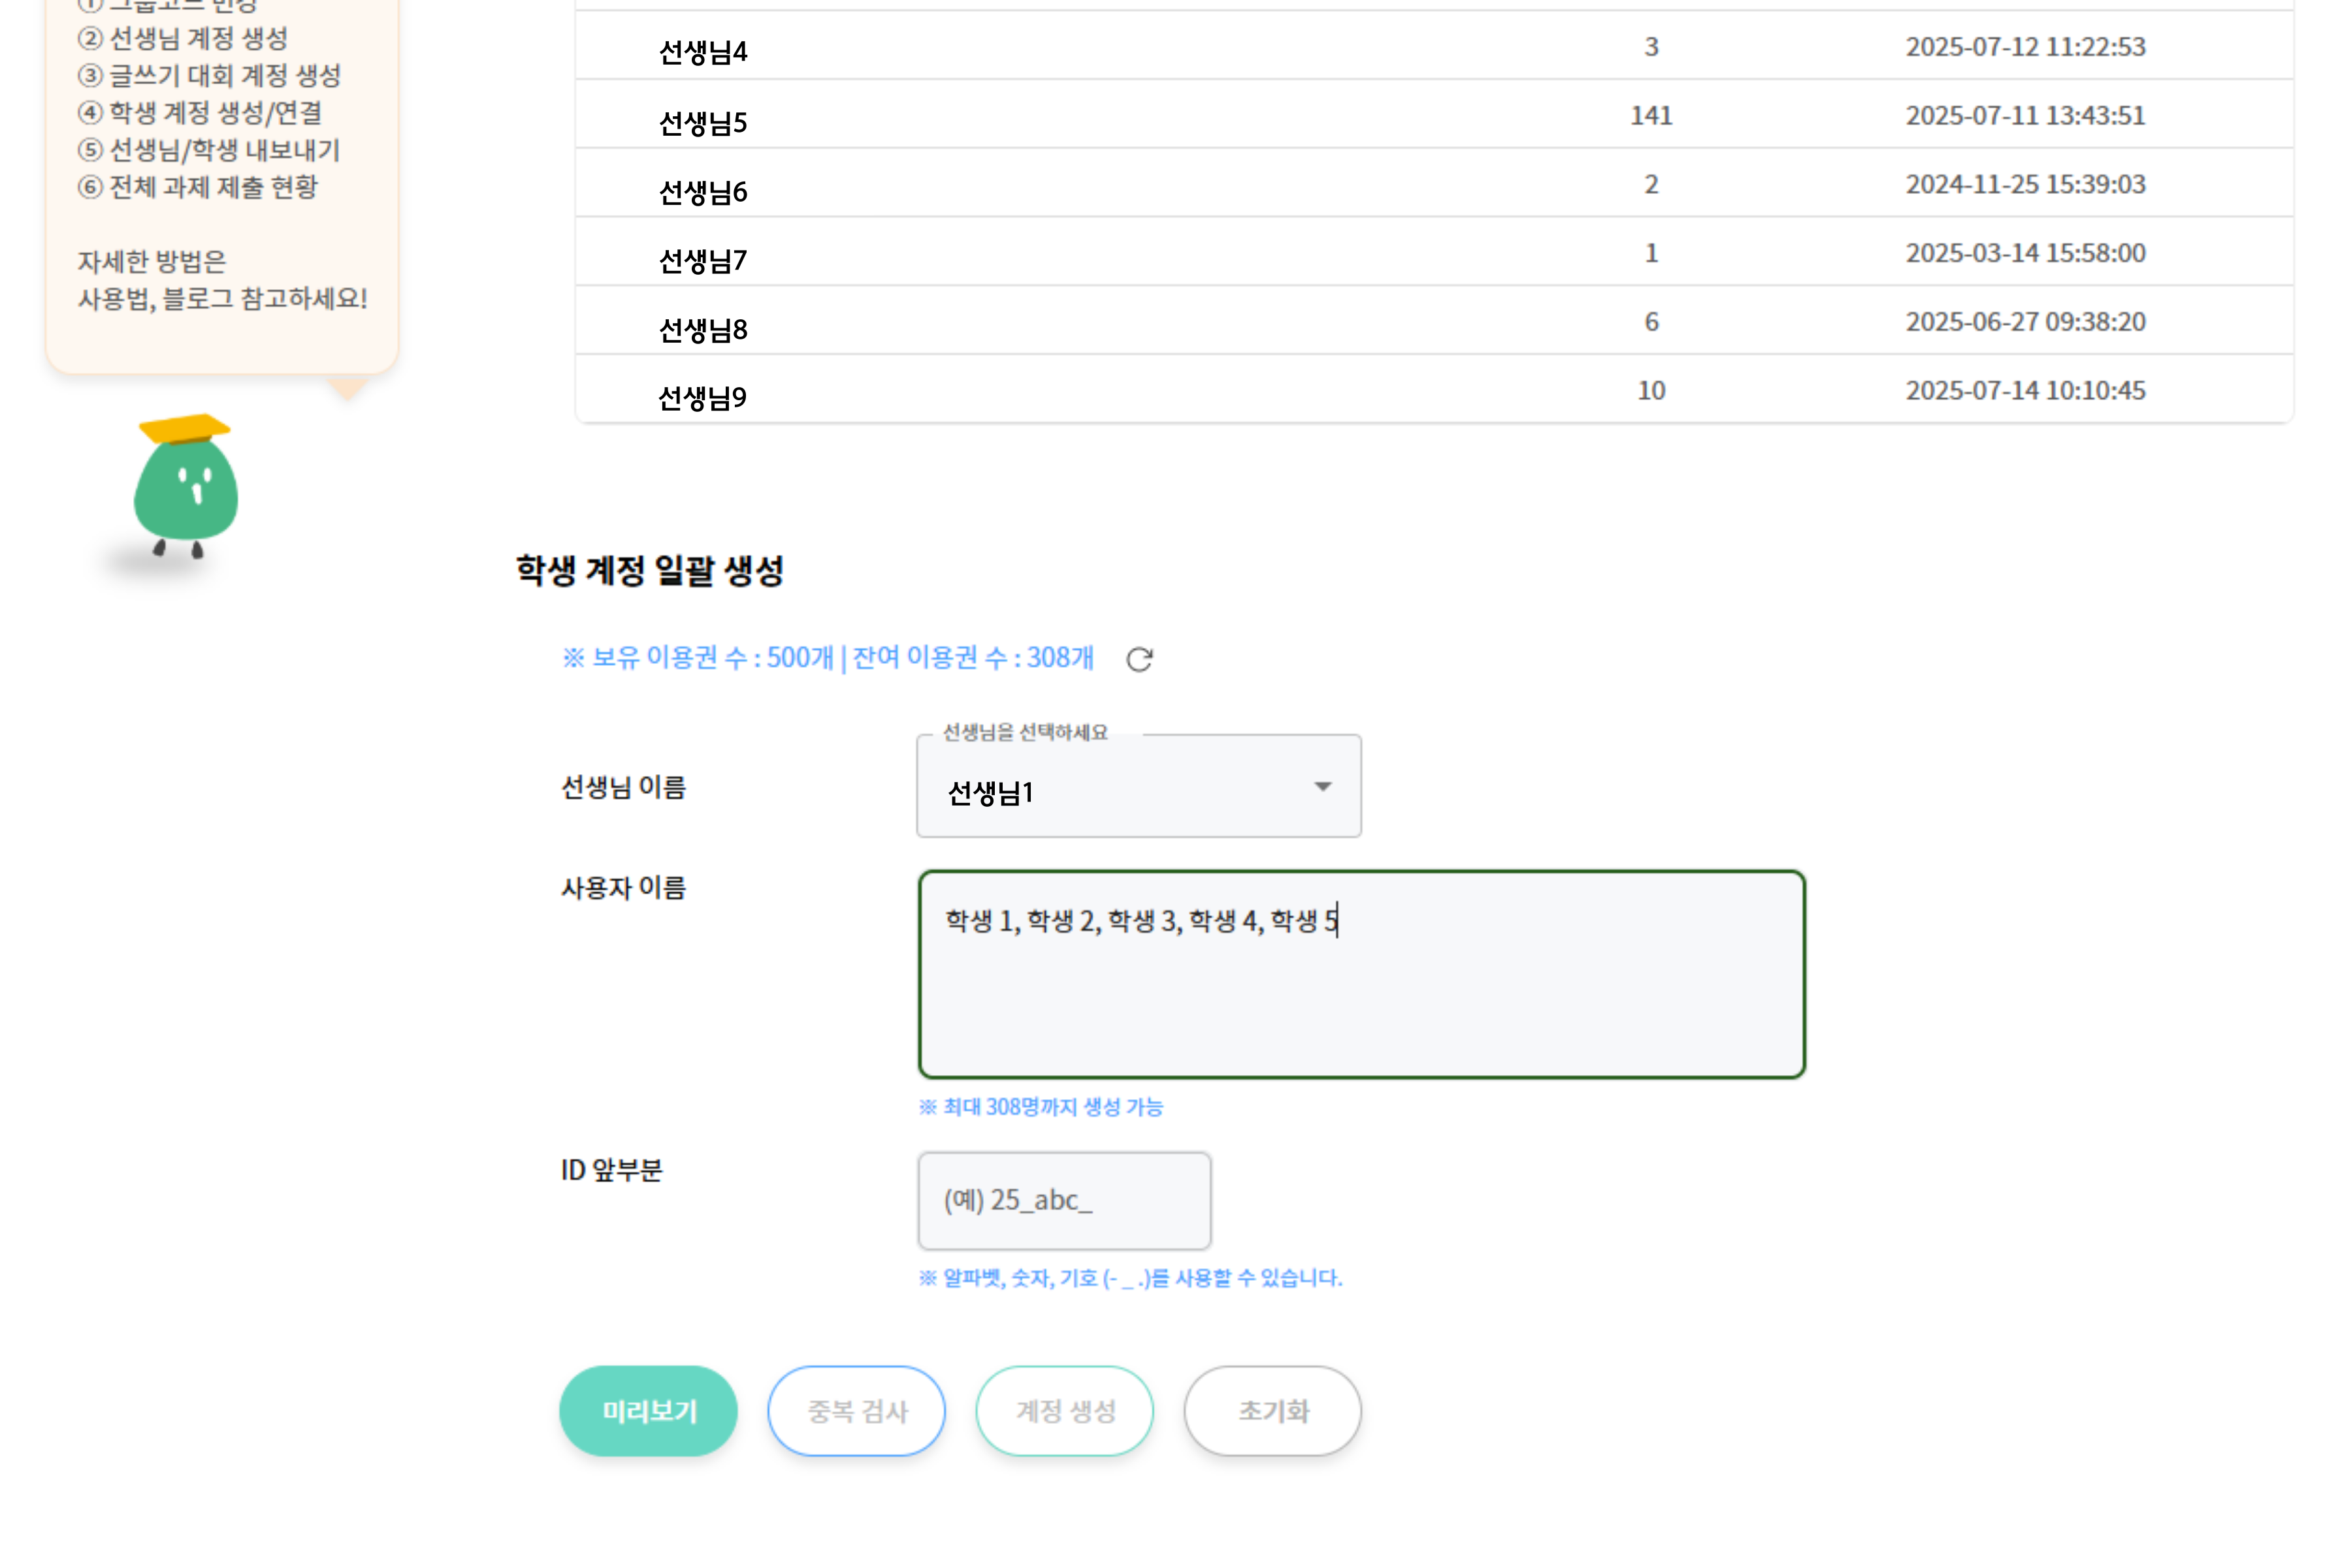Click 미리보기 to preview accounts
Image resolution: width=2328 pixels, height=1568 pixels.
coord(647,1410)
